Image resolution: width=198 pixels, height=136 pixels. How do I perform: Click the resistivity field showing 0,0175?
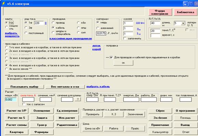click(101, 33)
